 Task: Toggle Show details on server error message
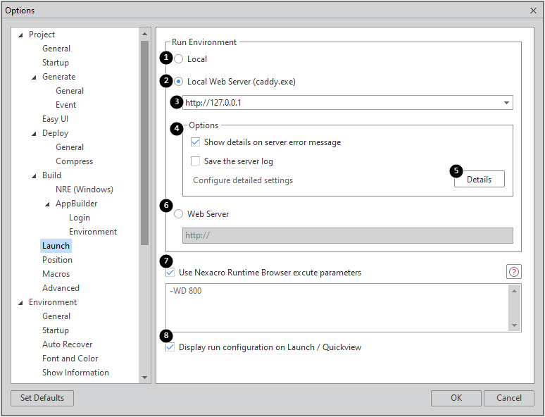pos(196,142)
